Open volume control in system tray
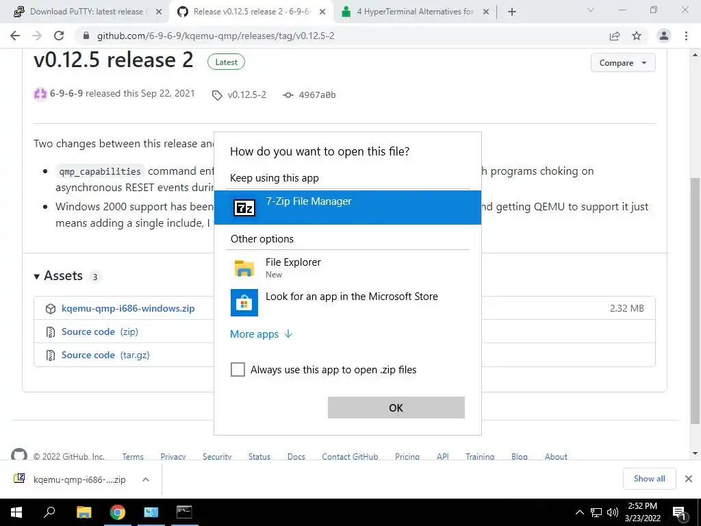The width and height of the screenshot is (701, 526). pos(613,512)
